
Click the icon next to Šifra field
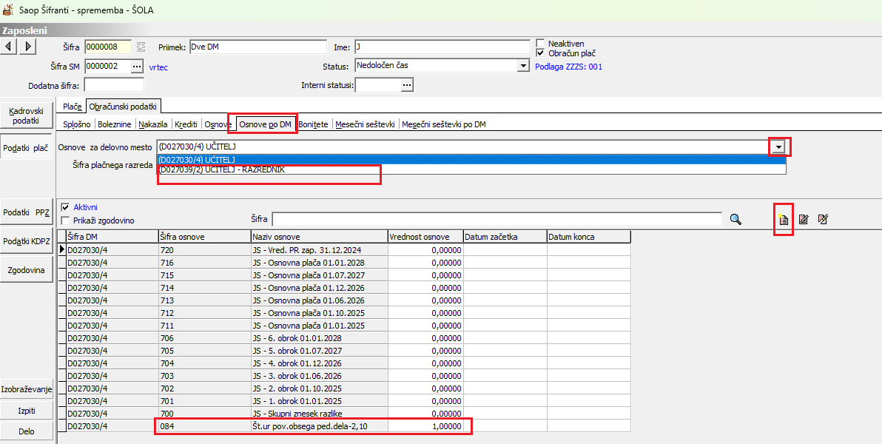coord(141,47)
